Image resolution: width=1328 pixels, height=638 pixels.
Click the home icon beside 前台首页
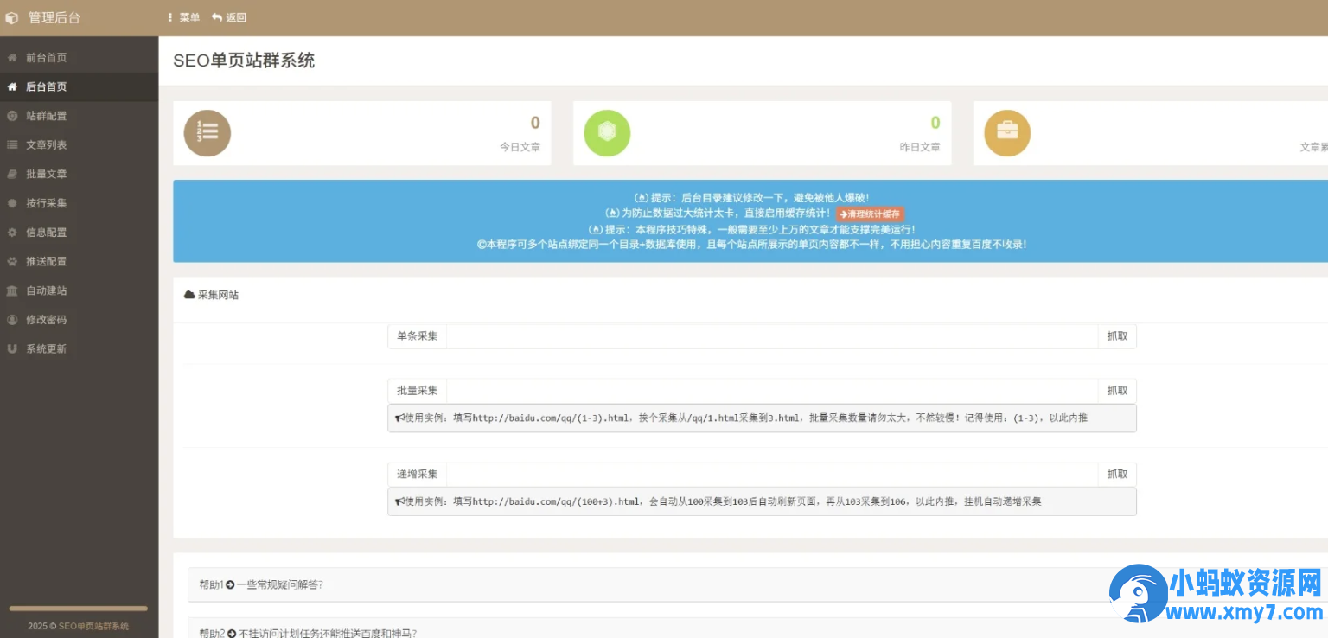[12, 58]
